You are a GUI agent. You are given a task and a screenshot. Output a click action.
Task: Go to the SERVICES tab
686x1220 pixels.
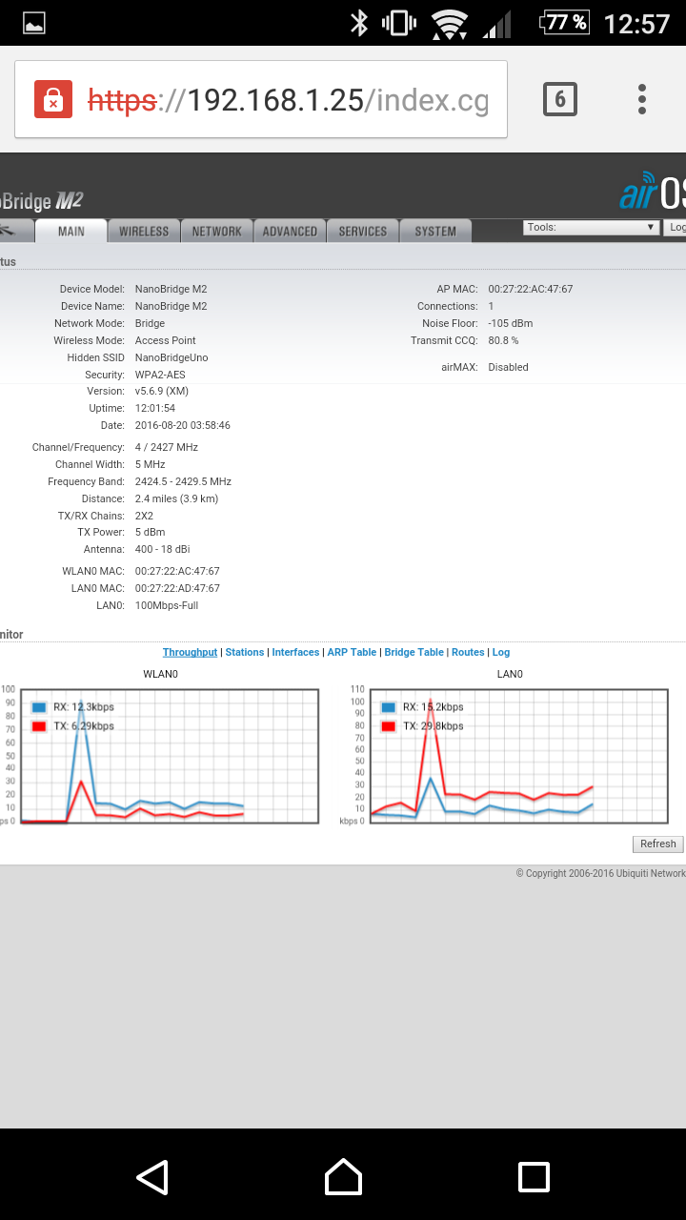click(x=363, y=231)
